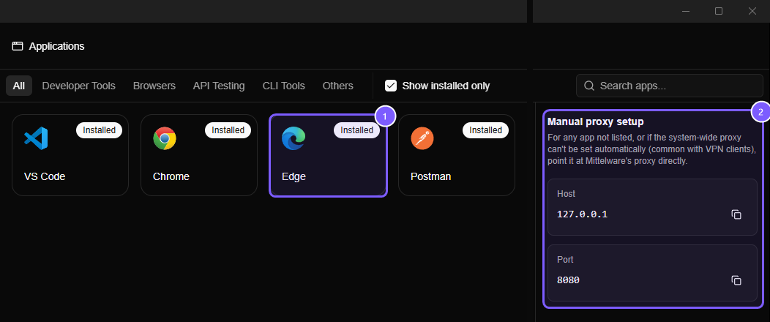
Task: Switch to the Browsers tab
Action: (x=154, y=86)
